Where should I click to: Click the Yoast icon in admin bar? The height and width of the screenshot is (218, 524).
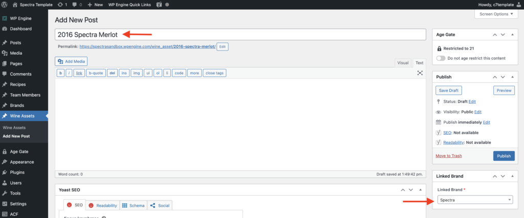[x=160, y=5]
